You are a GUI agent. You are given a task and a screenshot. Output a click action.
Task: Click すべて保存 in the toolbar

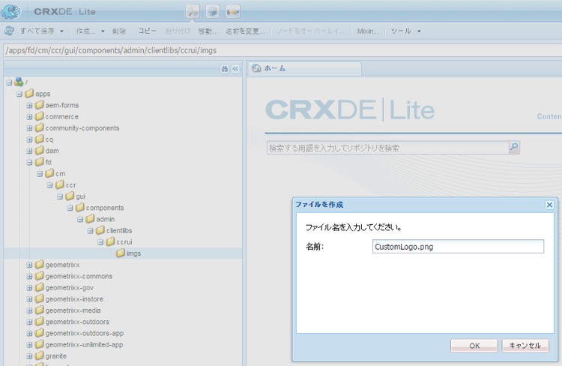point(37,31)
